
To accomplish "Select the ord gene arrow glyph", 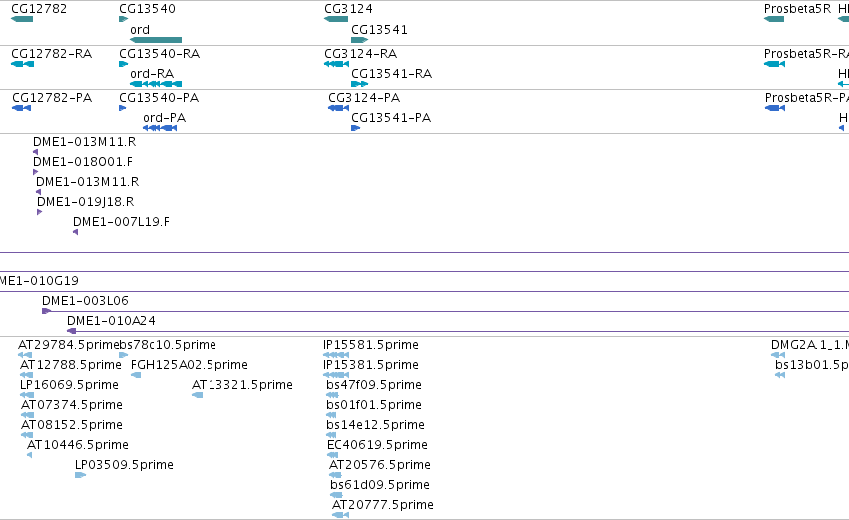I will pos(156,40).
